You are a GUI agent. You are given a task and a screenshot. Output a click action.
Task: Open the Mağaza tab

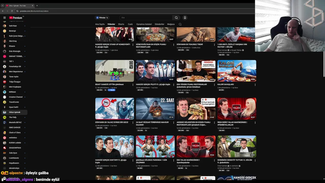coord(171,24)
